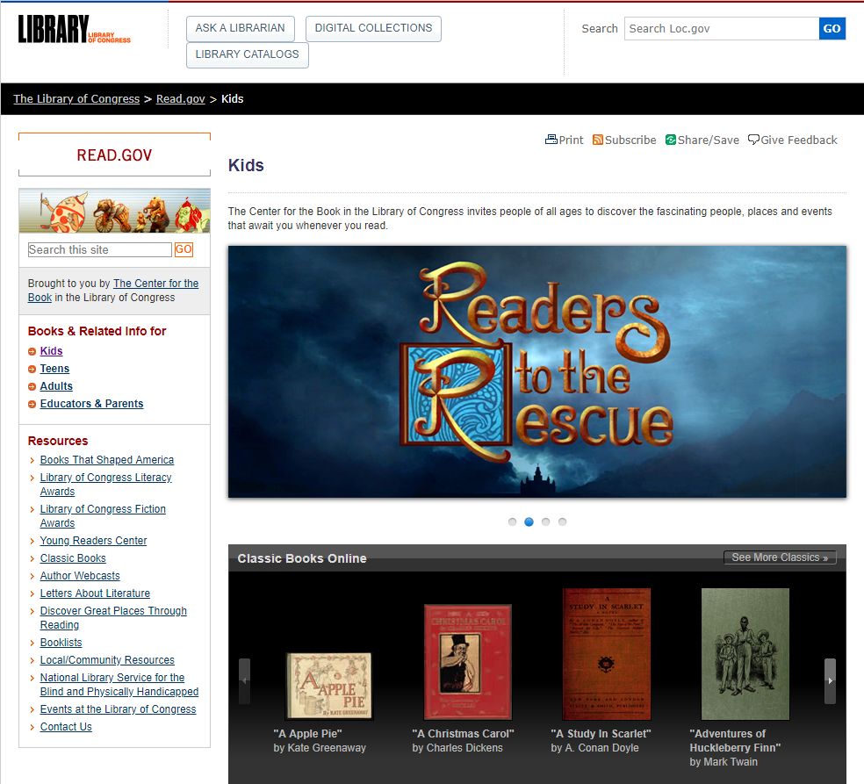Open Library of Congress Literacy Awards
The image size is (864, 784).
coord(105,485)
